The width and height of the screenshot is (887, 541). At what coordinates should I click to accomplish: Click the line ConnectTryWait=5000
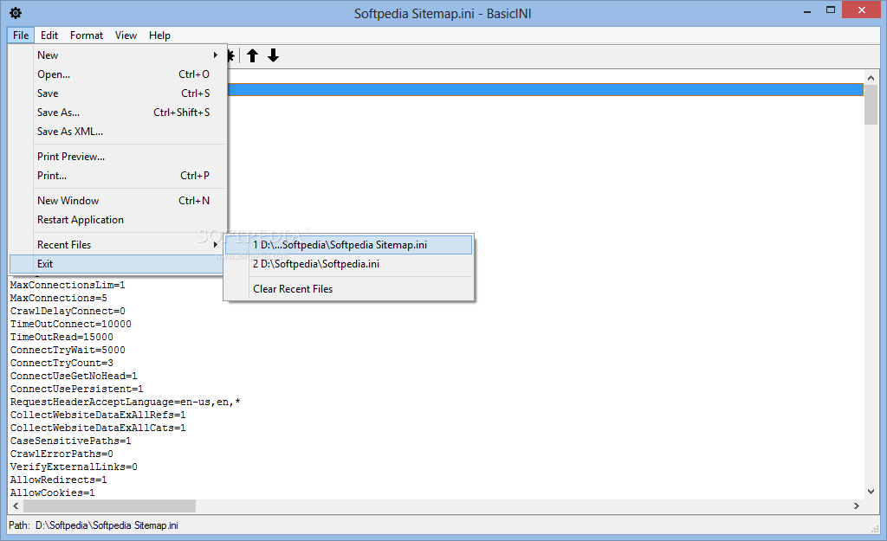(x=68, y=350)
